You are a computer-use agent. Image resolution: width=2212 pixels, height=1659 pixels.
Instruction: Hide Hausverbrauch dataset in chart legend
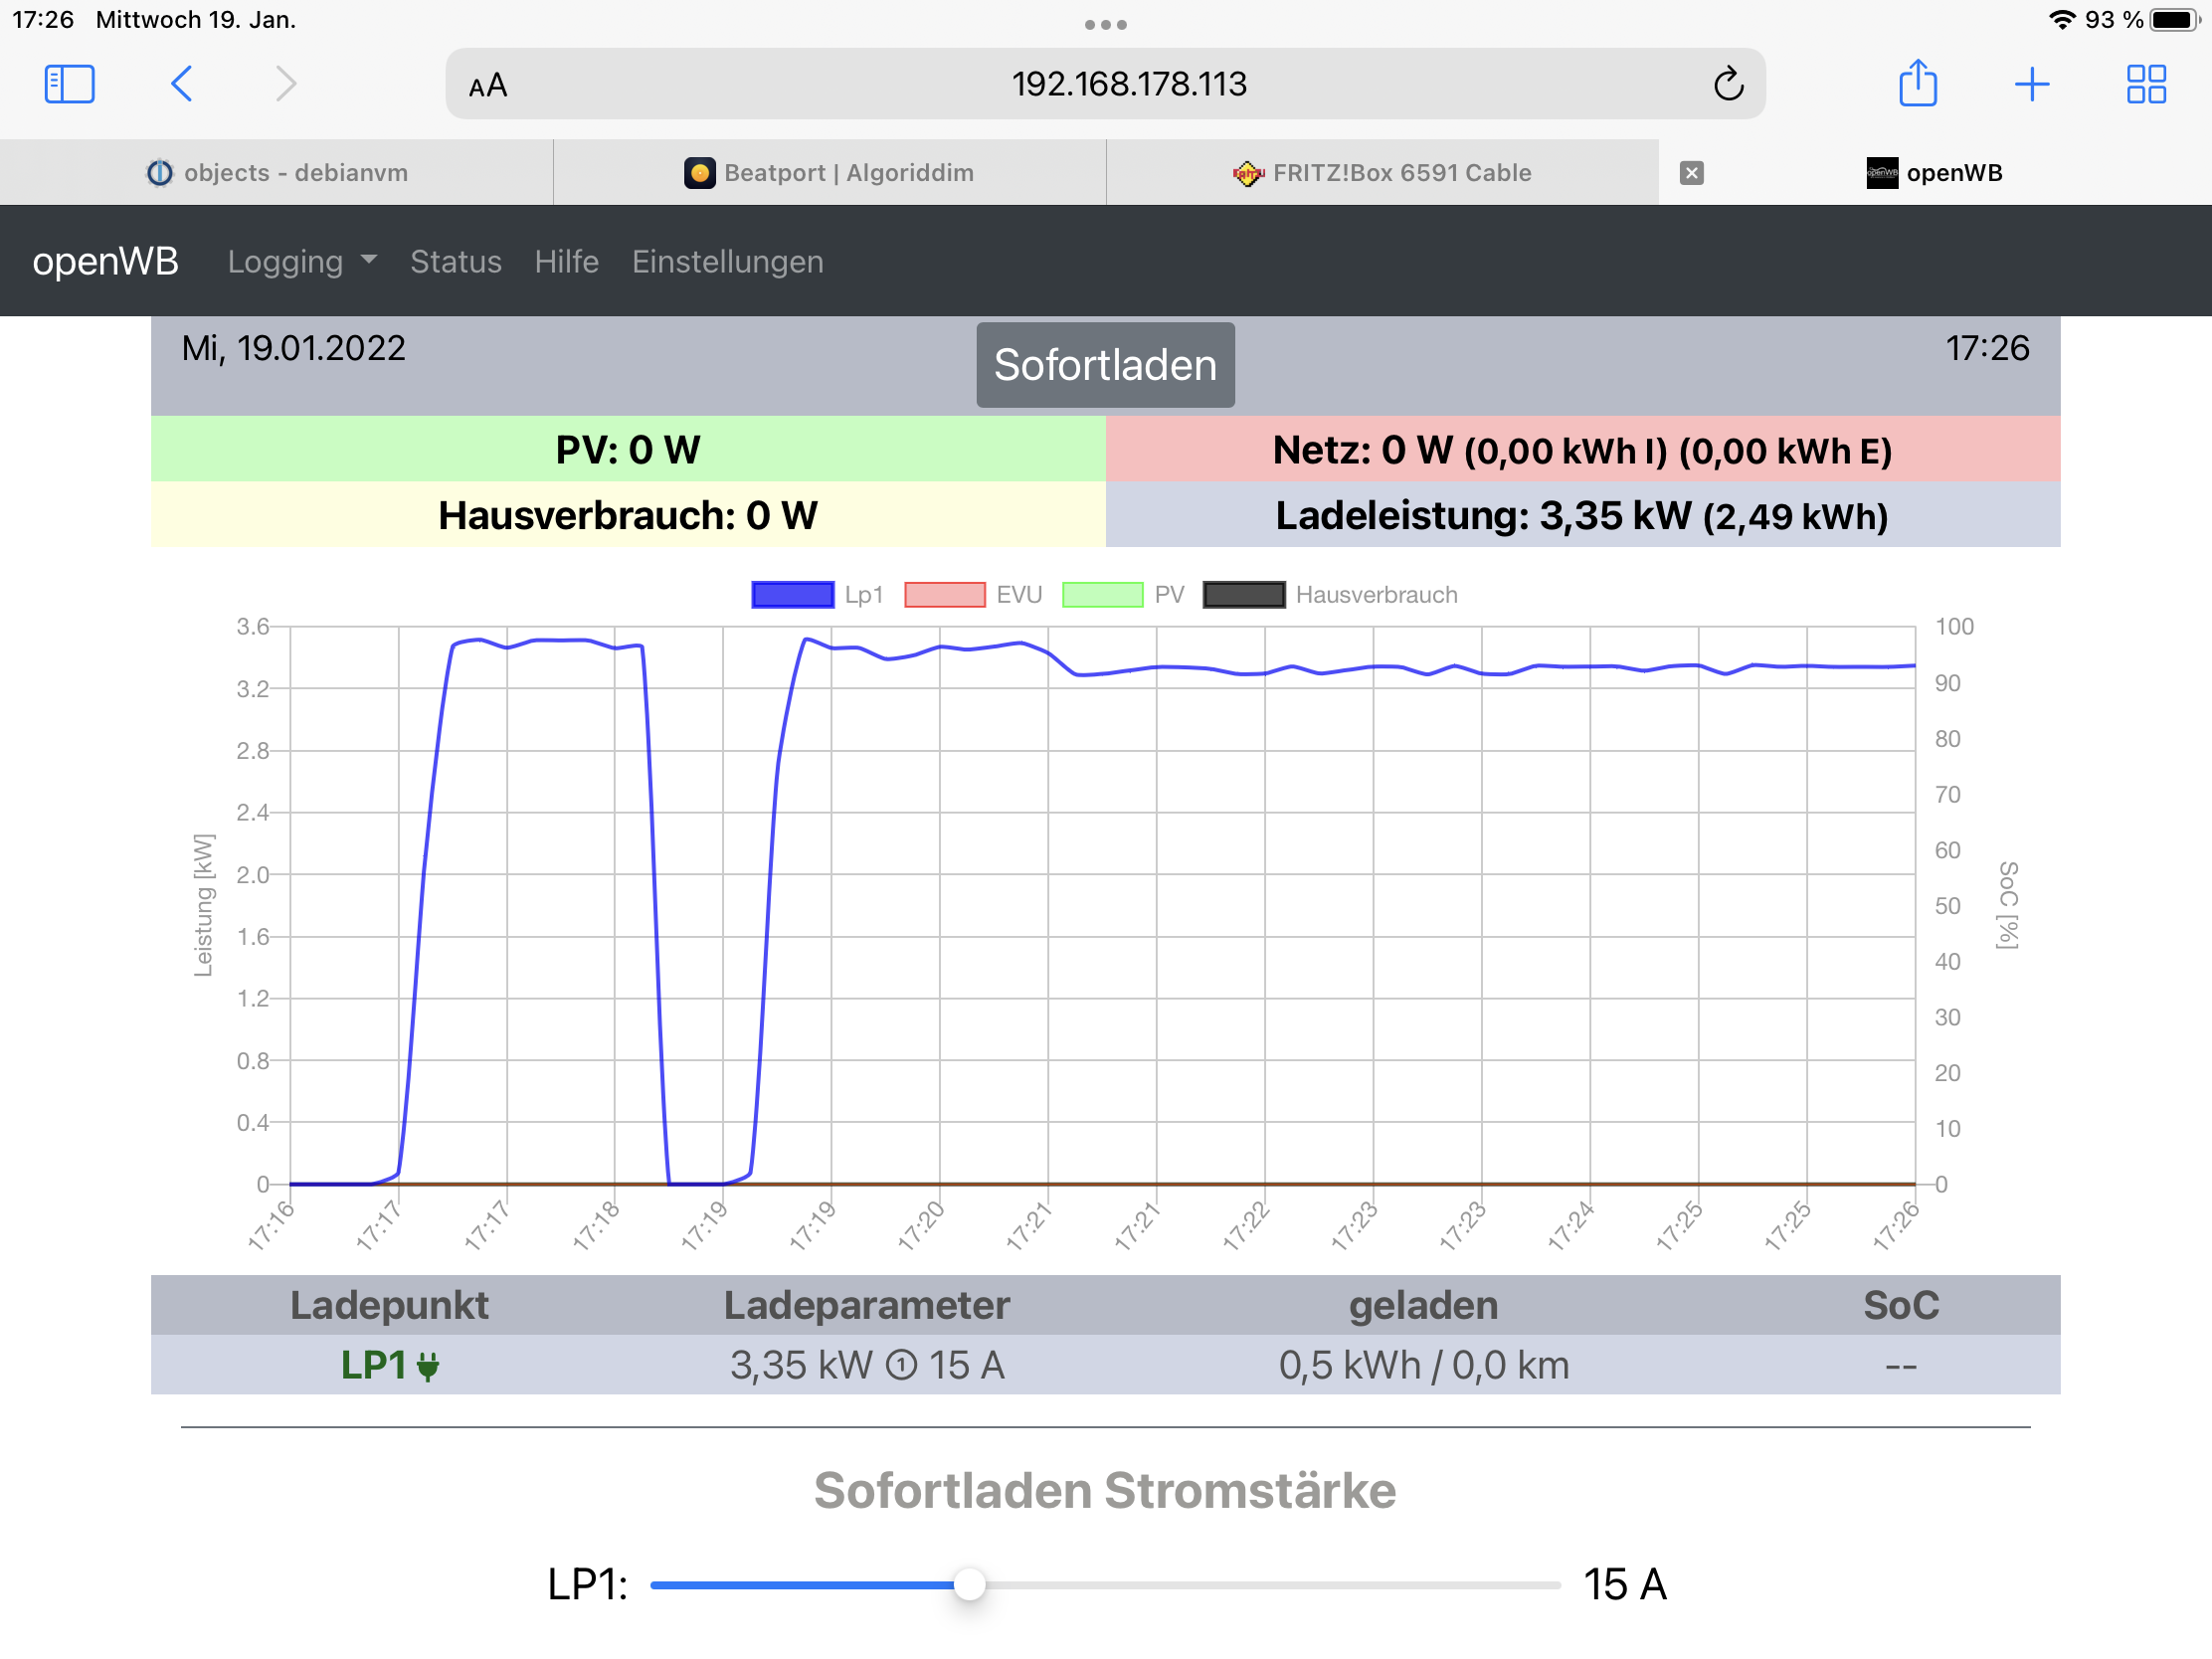tap(1244, 595)
